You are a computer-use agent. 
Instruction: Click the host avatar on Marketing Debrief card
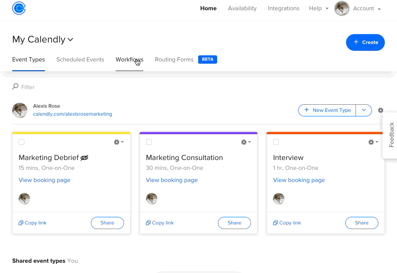point(24,199)
